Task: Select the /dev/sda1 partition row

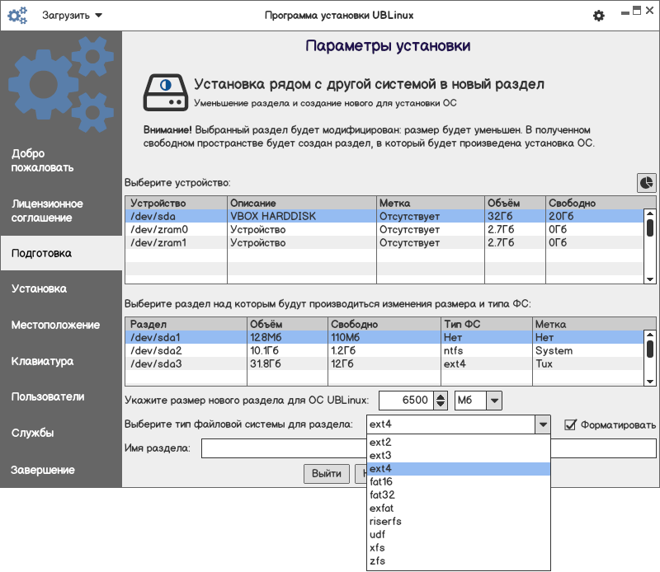Action: [384, 337]
